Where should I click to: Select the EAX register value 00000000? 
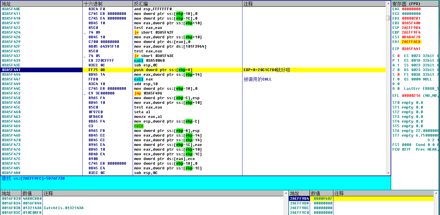411,9
